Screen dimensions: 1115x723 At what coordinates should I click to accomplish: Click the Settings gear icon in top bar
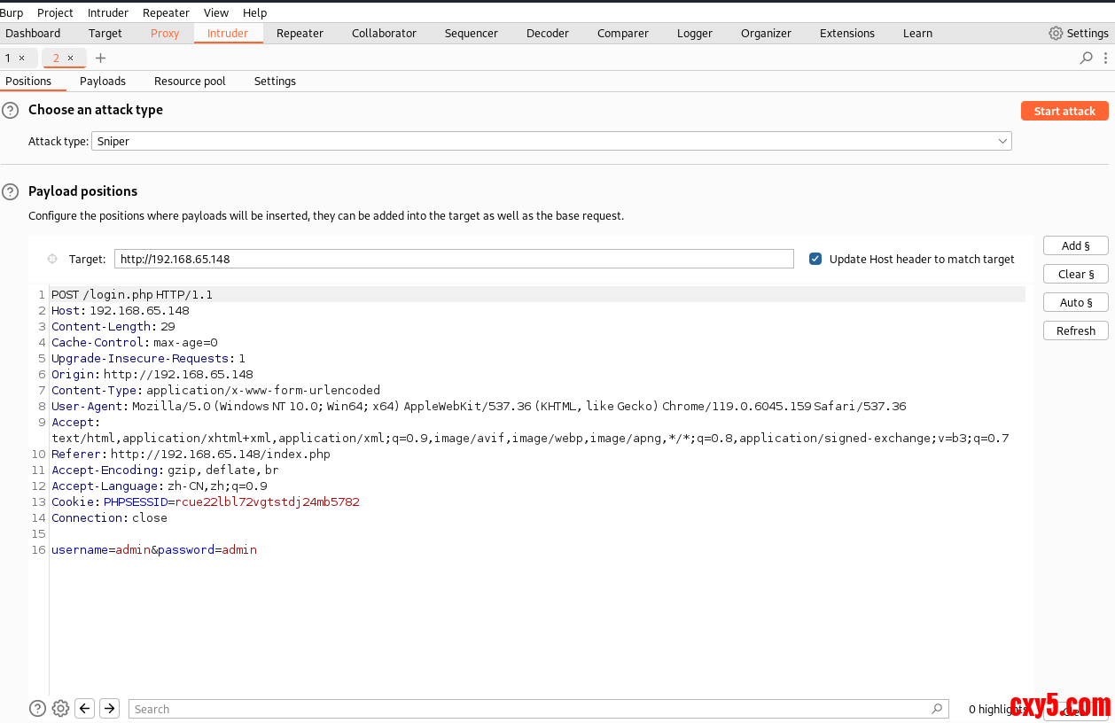coord(1056,34)
